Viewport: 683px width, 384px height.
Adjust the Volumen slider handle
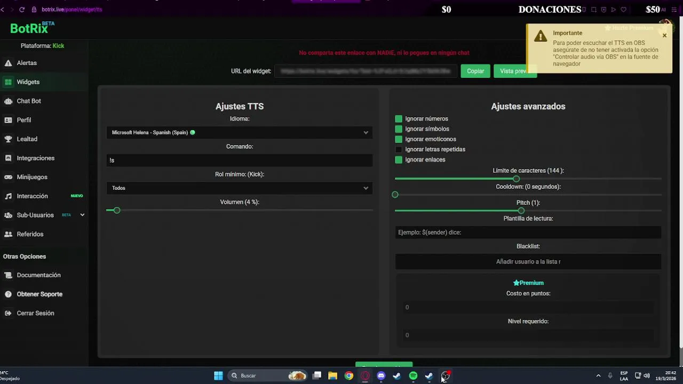117,210
